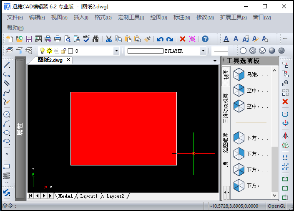Open the 编辑 menu
The height and width of the screenshot is (211, 294).
tap(37, 18)
